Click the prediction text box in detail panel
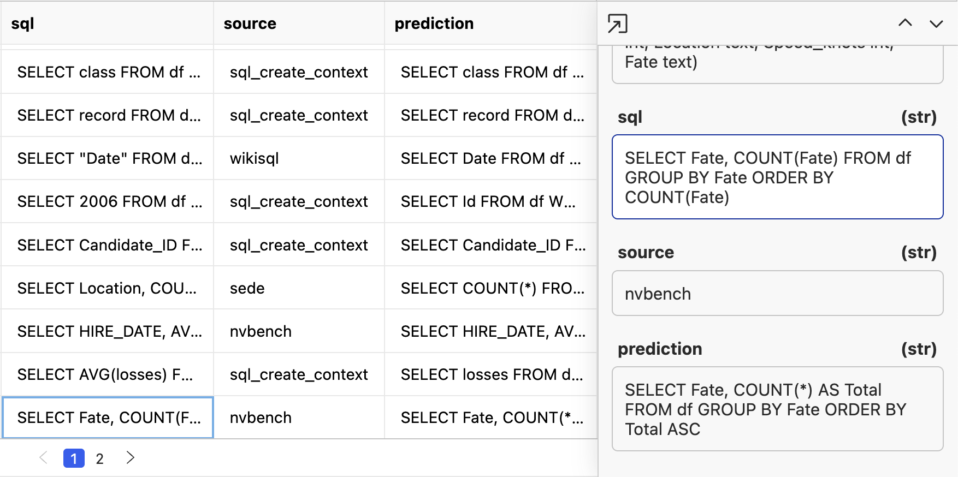Viewport: 958px width, 477px height. click(777, 409)
